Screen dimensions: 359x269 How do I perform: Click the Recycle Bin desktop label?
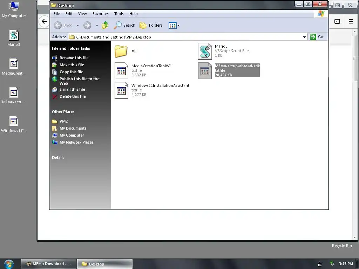(x=342, y=246)
